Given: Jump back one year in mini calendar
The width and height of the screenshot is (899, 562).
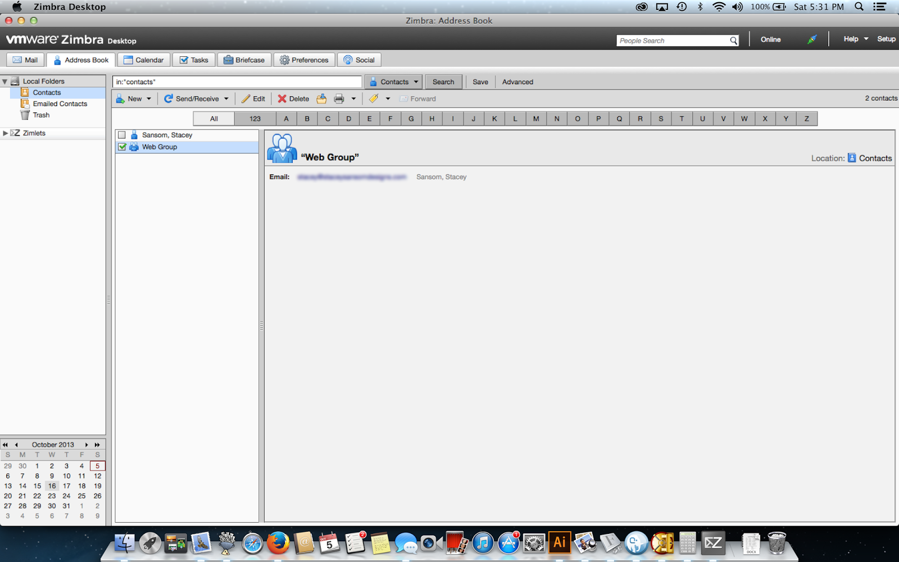Looking at the screenshot, I should pos(6,445).
